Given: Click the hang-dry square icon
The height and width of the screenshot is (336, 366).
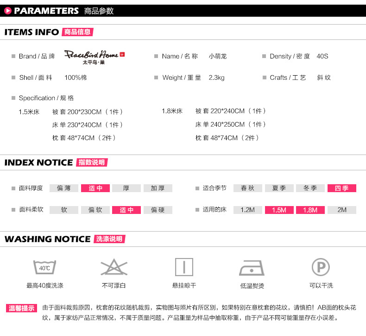Looking at the screenshot, I should [184, 267].
